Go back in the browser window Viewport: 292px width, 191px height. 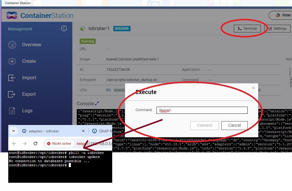point(14,143)
